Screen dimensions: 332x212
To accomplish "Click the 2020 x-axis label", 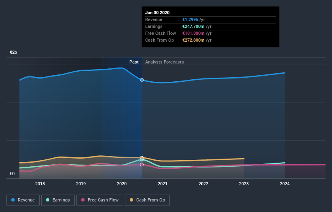I will tap(122, 184).
